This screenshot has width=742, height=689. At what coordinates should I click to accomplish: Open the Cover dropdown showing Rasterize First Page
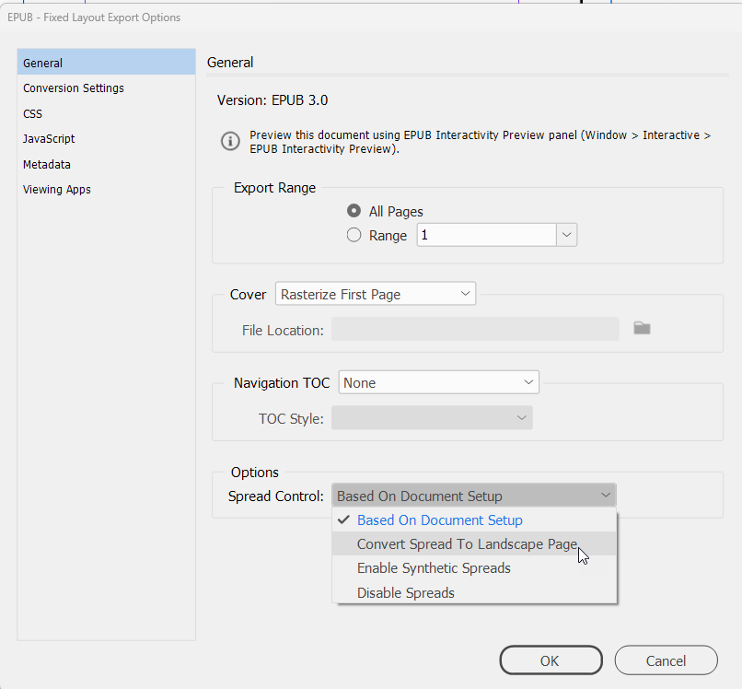375,293
